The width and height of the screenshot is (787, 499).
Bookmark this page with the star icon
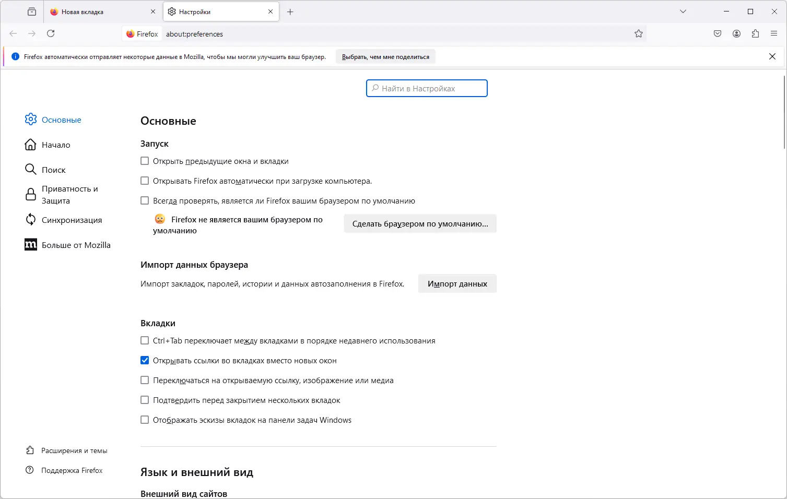tap(638, 34)
